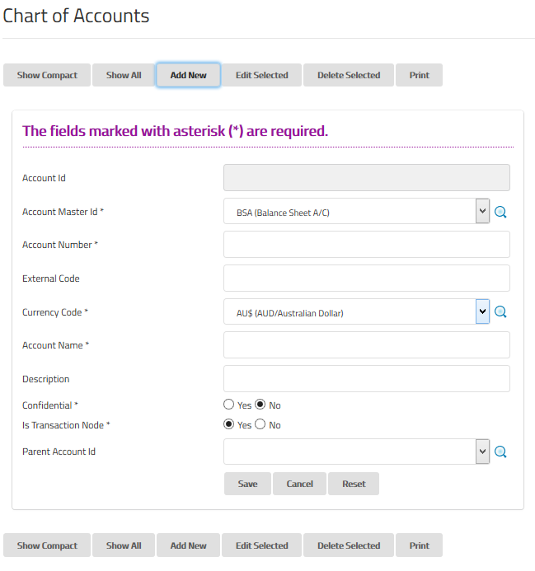Click the top Delete Selected button
535x571 pixels.
349,75
